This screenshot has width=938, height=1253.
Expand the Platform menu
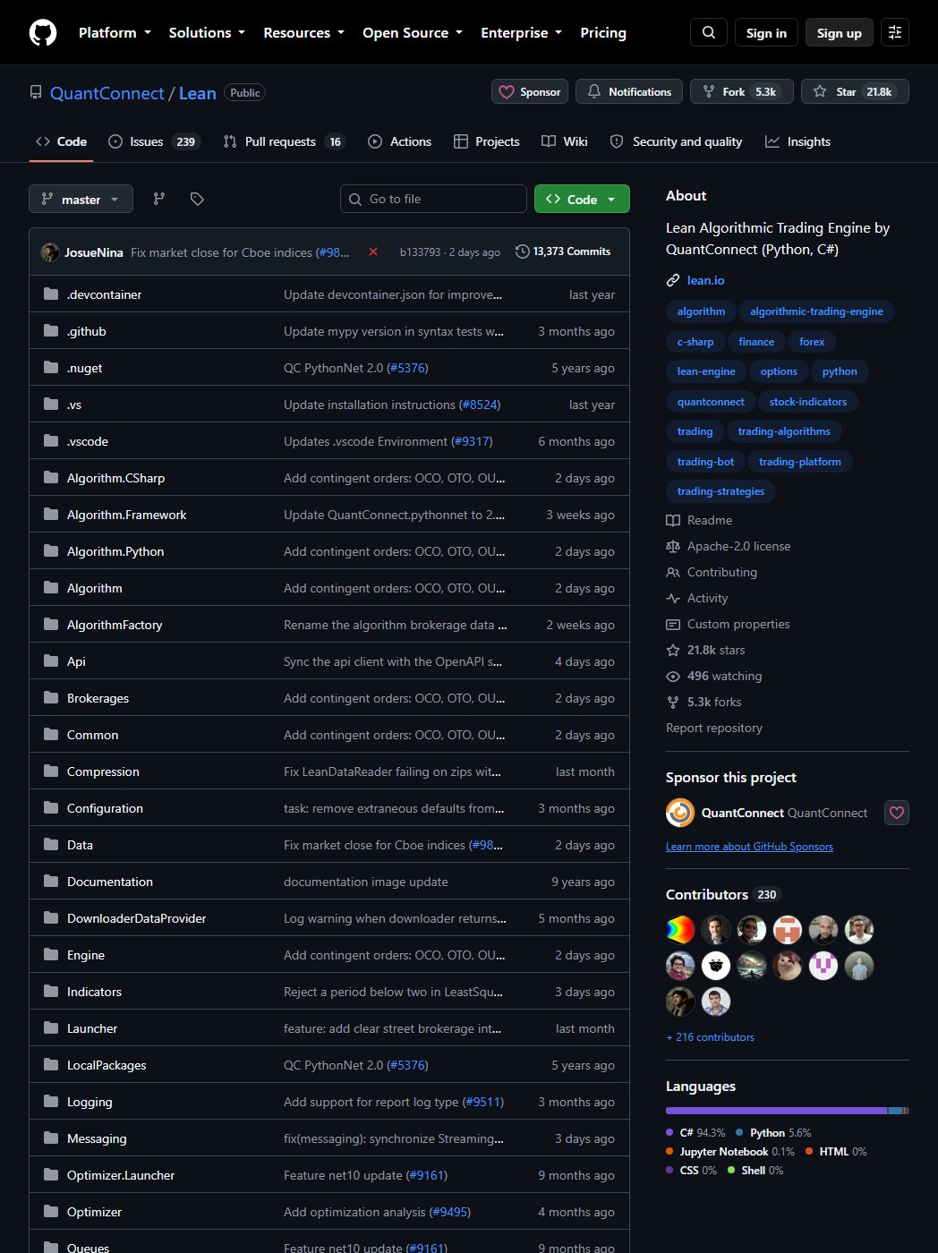(115, 32)
